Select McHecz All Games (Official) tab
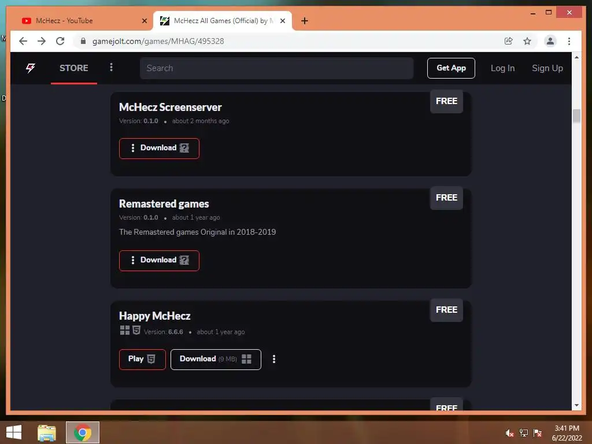The image size is (592, 444). click(x=223, y=21)
